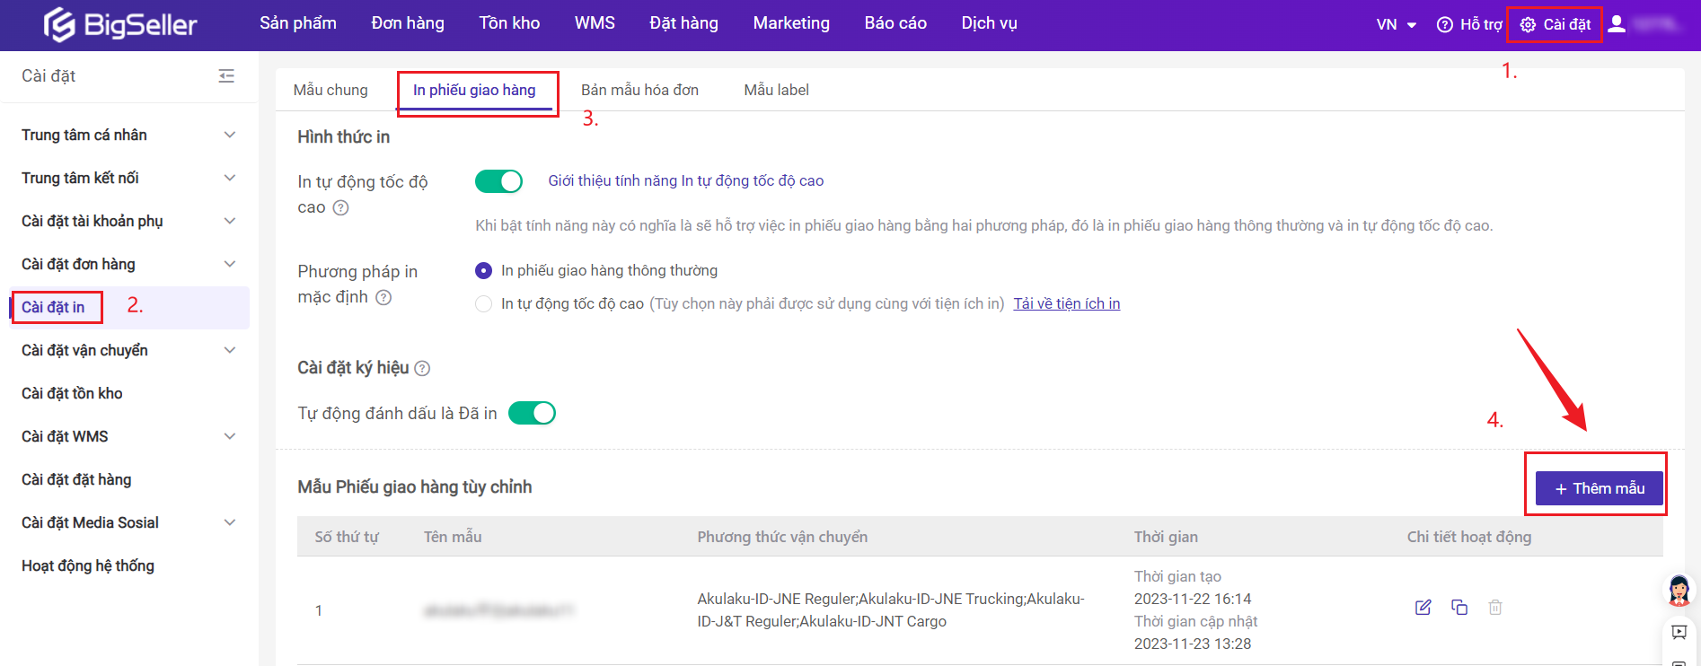Switch to Bản mẫu hóa đơn tab
1701x666 pixels.
639,90
